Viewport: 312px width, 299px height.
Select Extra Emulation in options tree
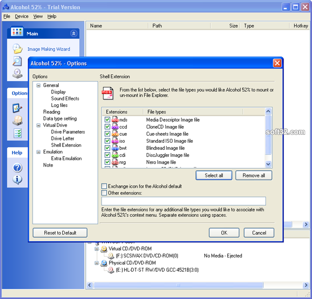(x=66, y=159)
